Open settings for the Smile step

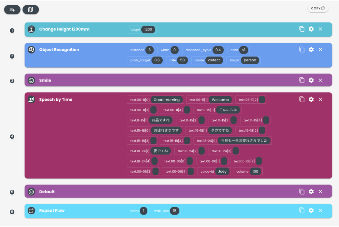click(x=311, y=80)
